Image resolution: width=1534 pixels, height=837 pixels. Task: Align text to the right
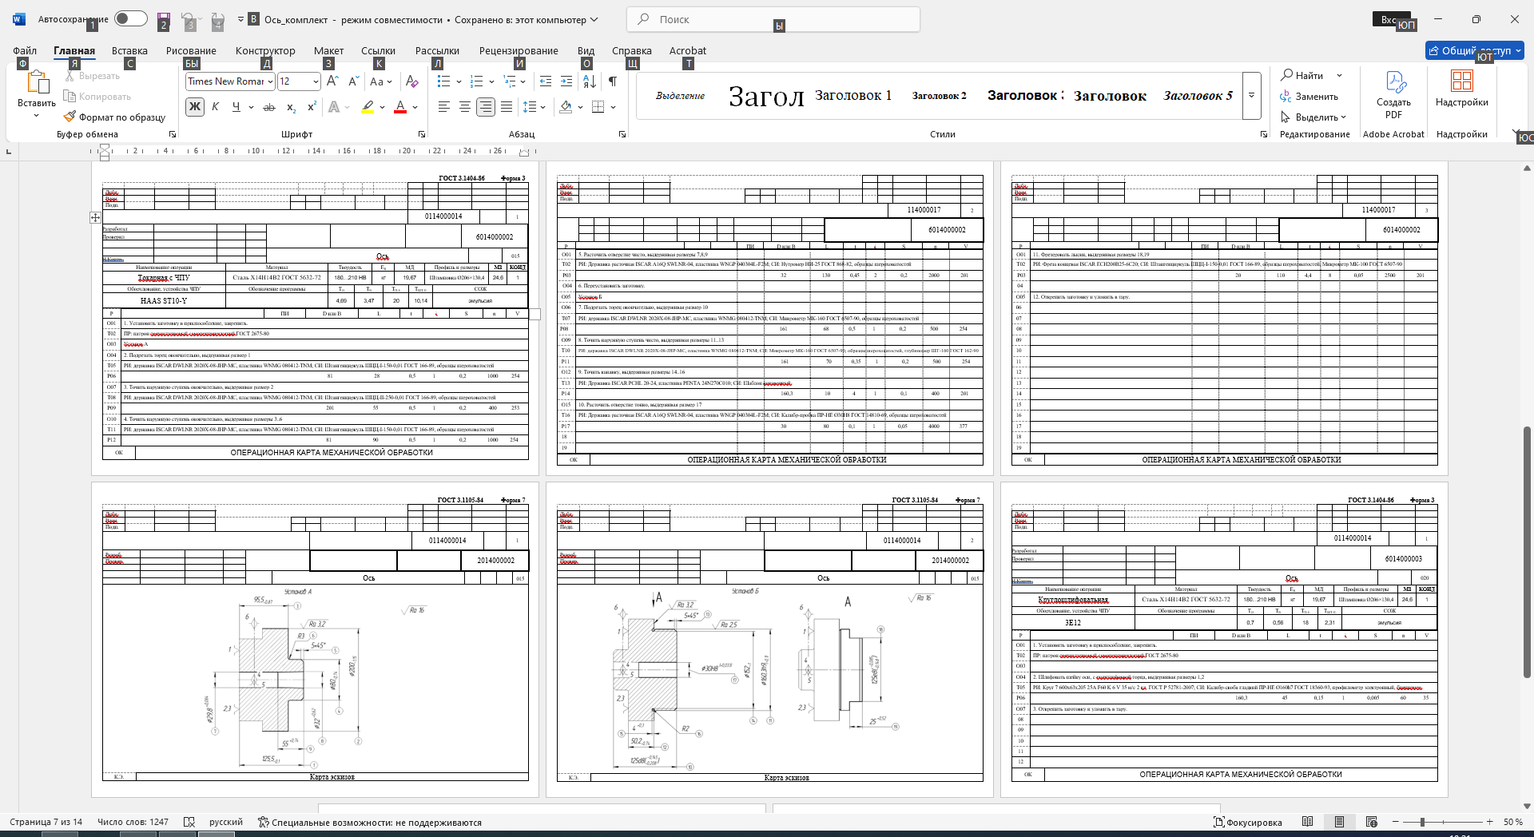pyautogui.click(x=485, y=107)
